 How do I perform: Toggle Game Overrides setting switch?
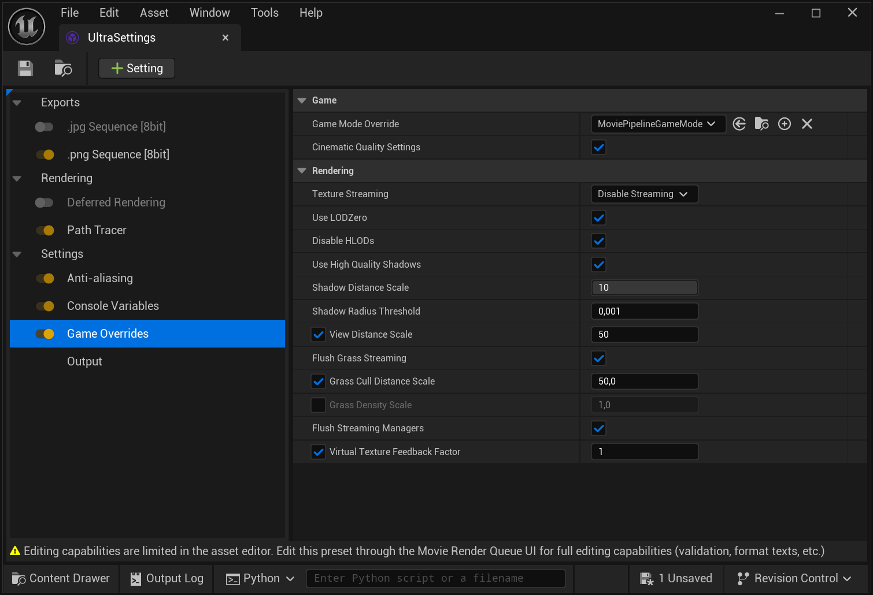[45, 334]
